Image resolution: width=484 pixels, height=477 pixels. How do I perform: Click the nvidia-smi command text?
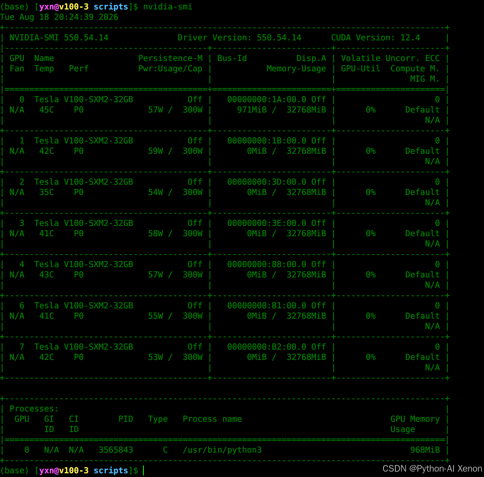pyautogui.click(x=168, y=7)
